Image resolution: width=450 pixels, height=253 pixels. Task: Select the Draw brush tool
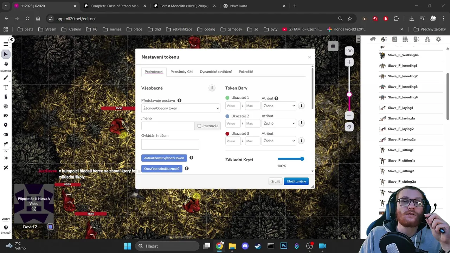(6, 78)
